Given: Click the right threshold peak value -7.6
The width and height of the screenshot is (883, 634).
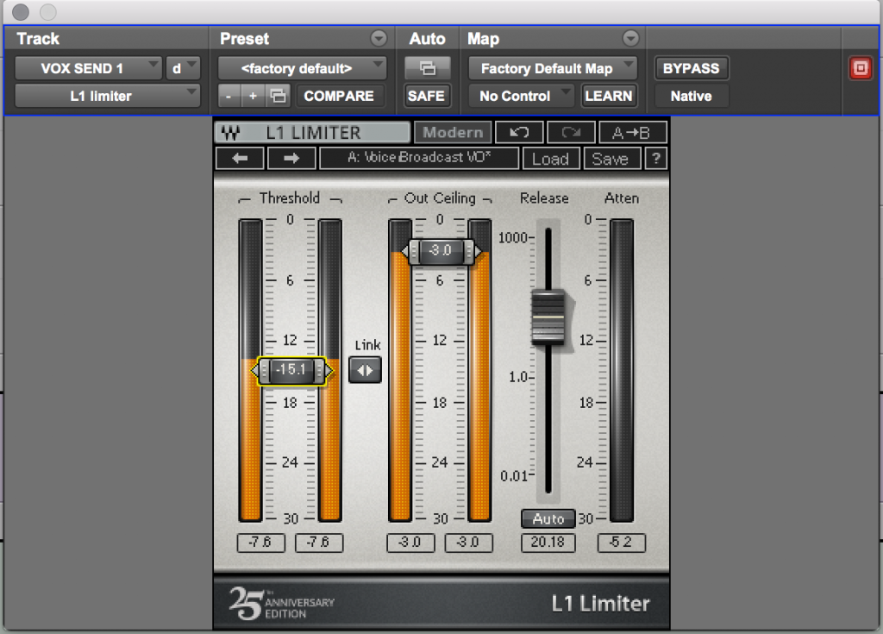Looking at the screenshot, I should click(x=319, y=543).
